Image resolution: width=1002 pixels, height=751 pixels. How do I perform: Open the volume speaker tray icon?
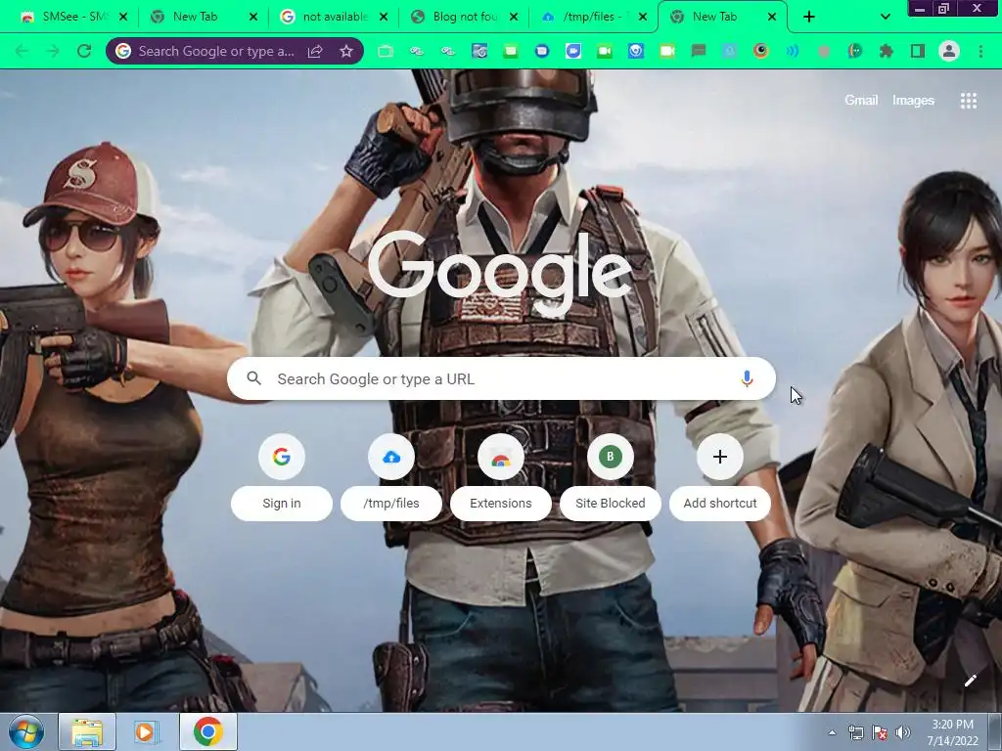coord(903,732)
